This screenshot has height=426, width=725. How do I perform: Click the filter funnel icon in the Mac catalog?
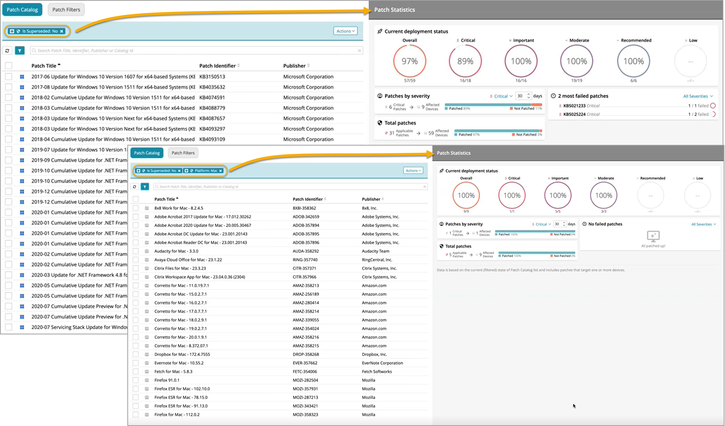145,187
